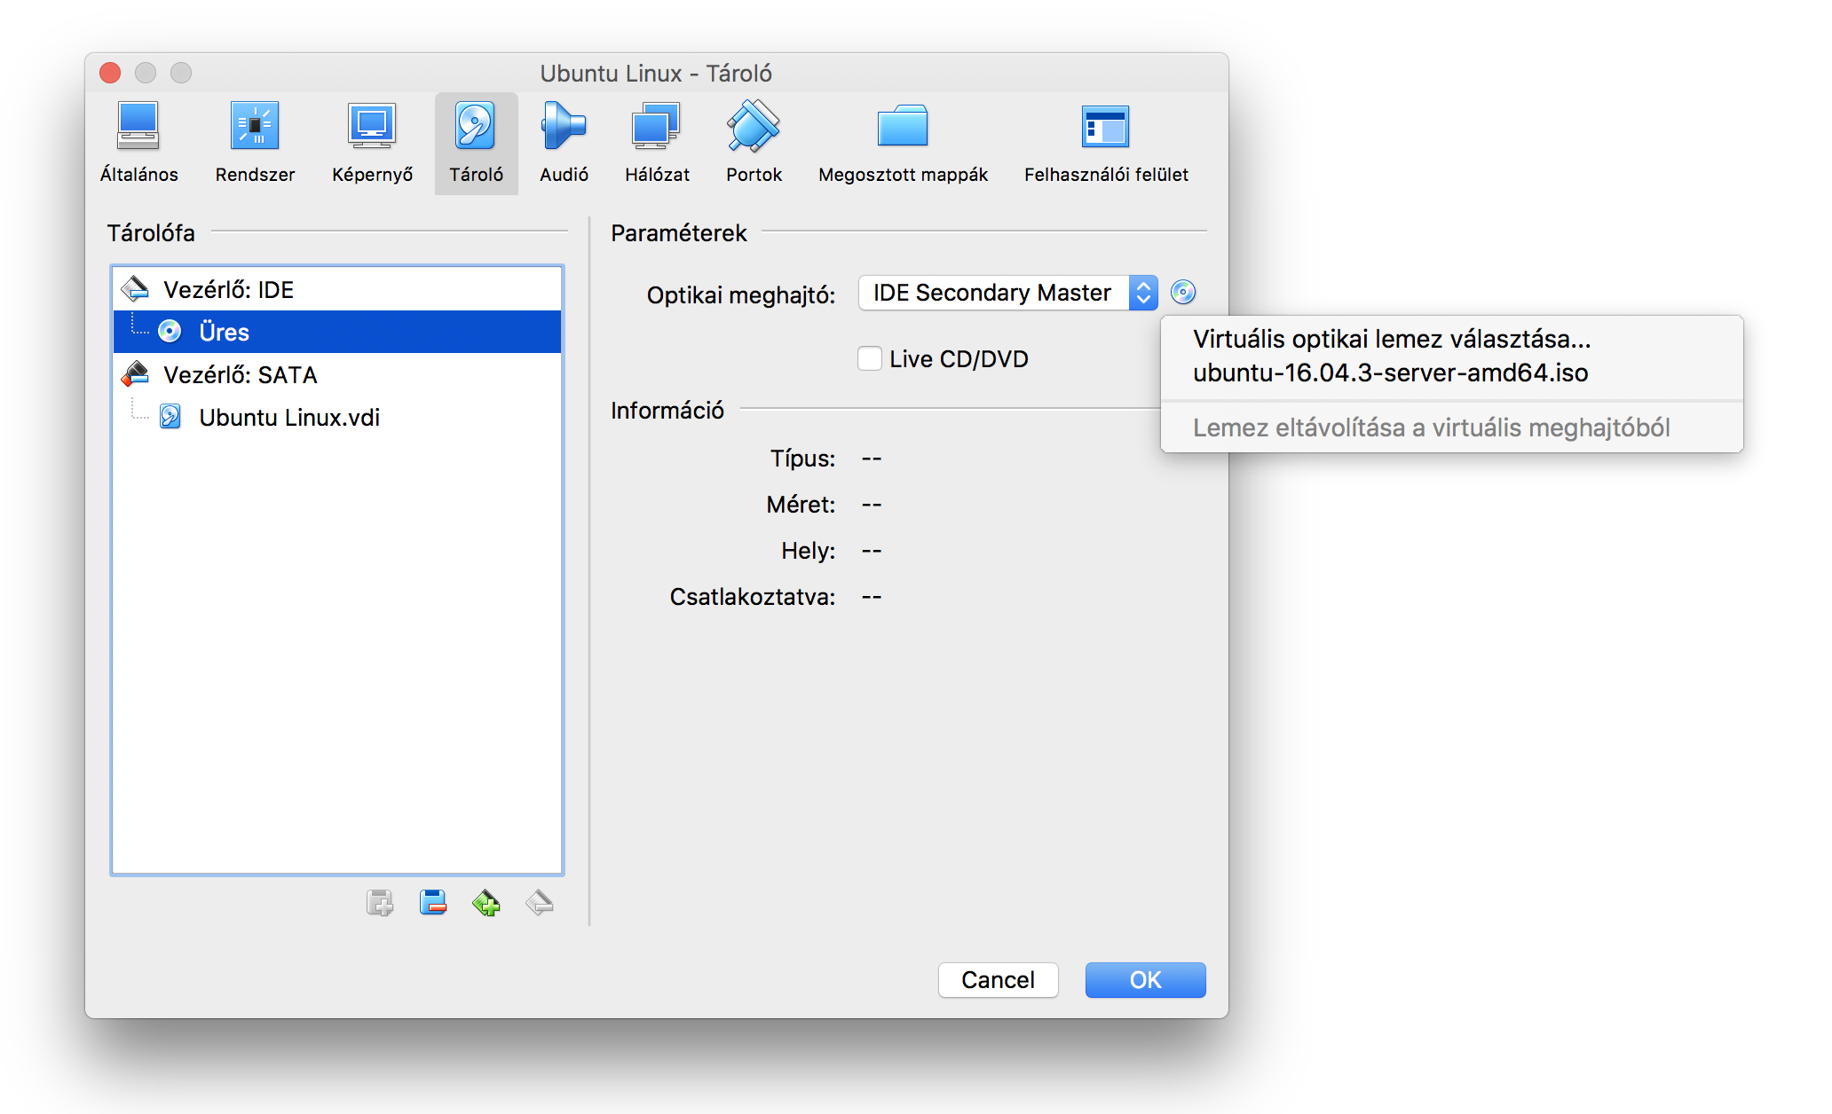The image size is (1832, 1114).
Task: Open the Általános settings section
Action: pyautogui.click(x=138, y=143)
